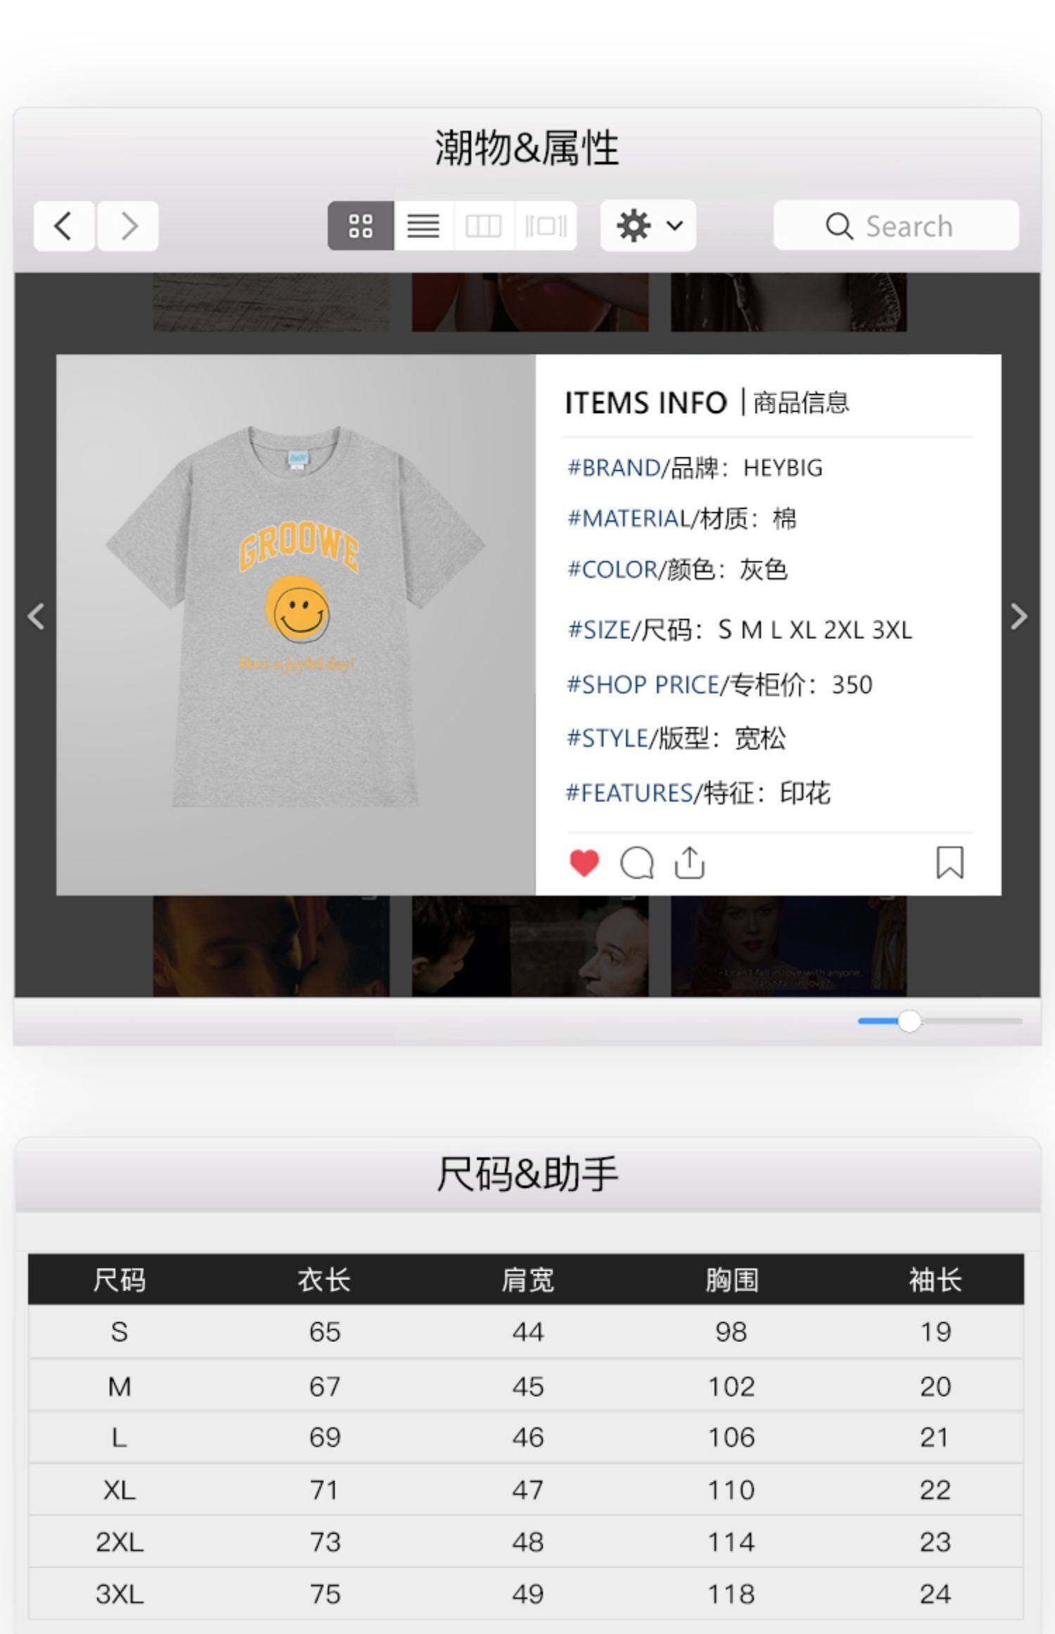This screenshot has height=1634, width=1055.
Task: Click the #SHOP PRICE hashtag link
Action: (643, 685)
